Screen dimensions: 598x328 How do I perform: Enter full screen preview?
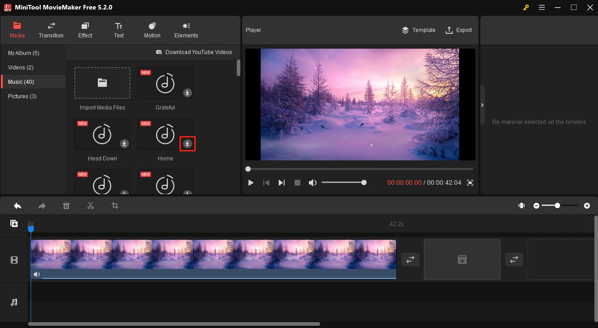pyautogui.click(x=470, y=182)
